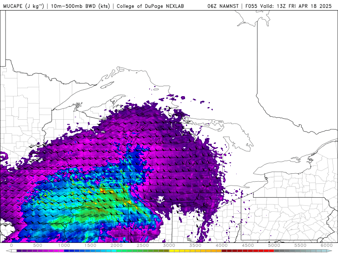
Task: Click the 06Z NAMNST model run label
Action: pyautogui.click(x=223, y=6)
